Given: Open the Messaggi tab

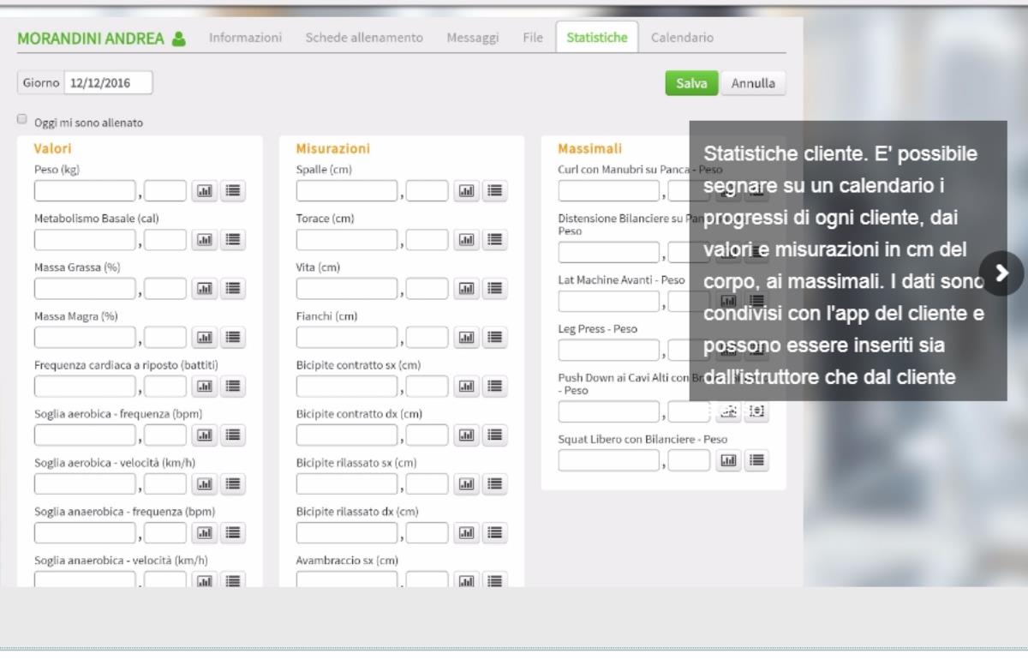Looking at the screenshot, I should point(472,38).
